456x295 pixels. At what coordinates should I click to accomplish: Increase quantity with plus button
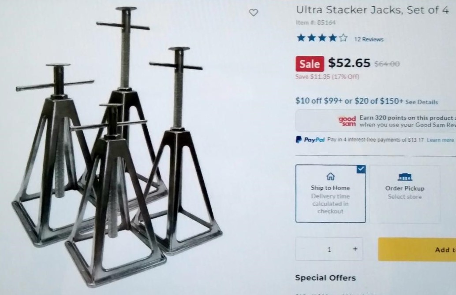pyautogui.click(x=355, y=249)
